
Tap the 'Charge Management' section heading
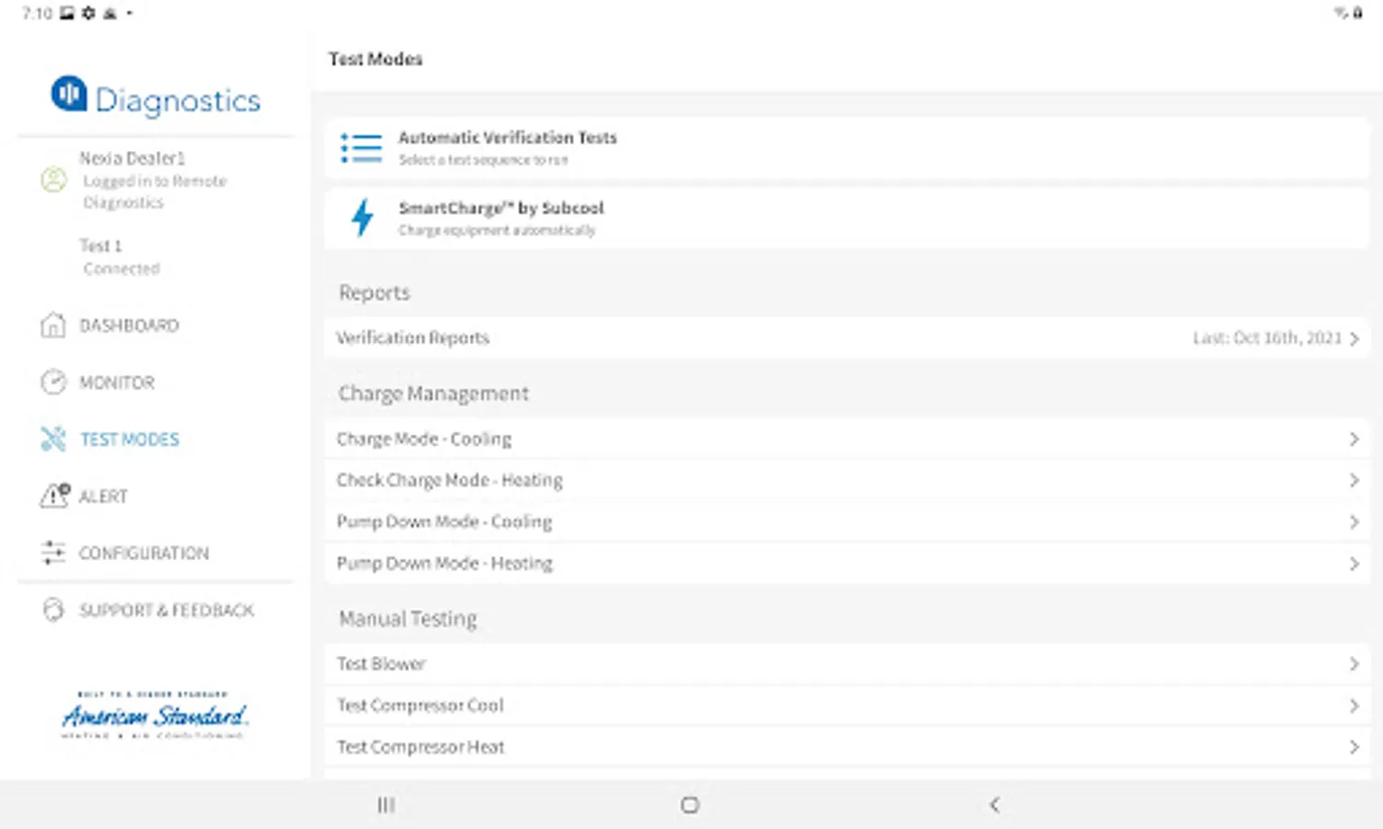click(x=434, y=393)
